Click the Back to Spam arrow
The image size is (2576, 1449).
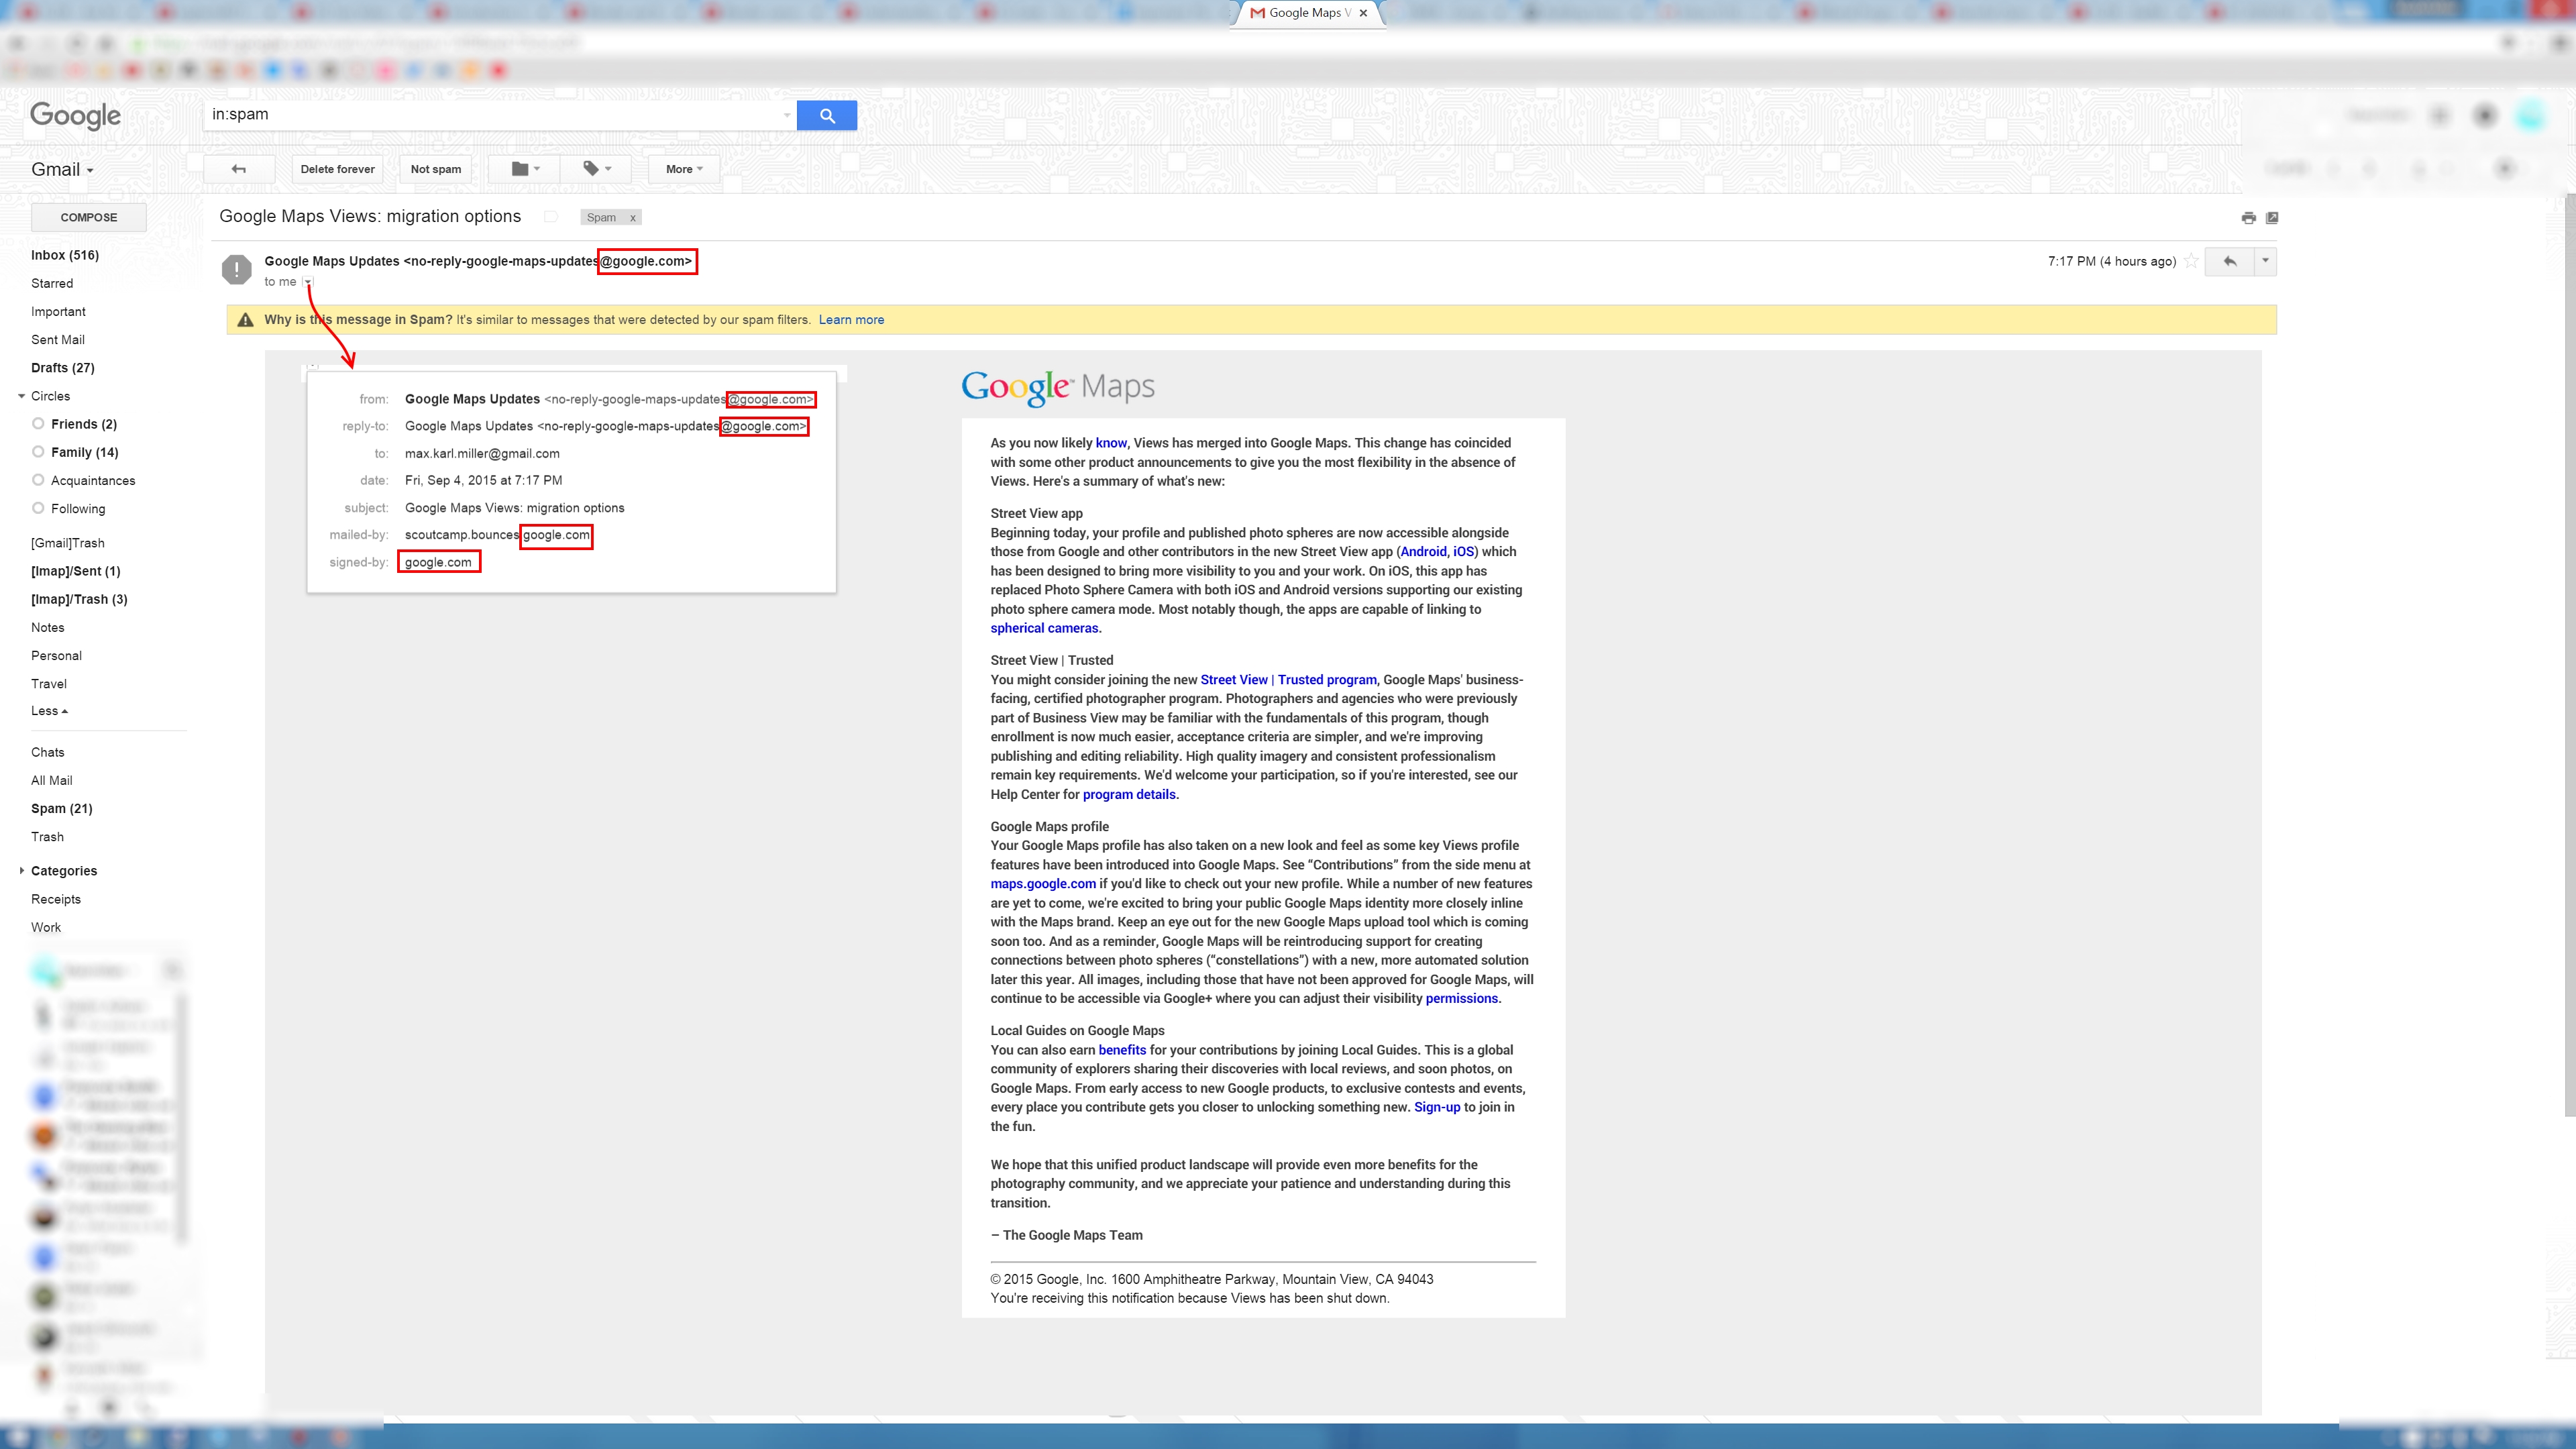coord(238,169)
